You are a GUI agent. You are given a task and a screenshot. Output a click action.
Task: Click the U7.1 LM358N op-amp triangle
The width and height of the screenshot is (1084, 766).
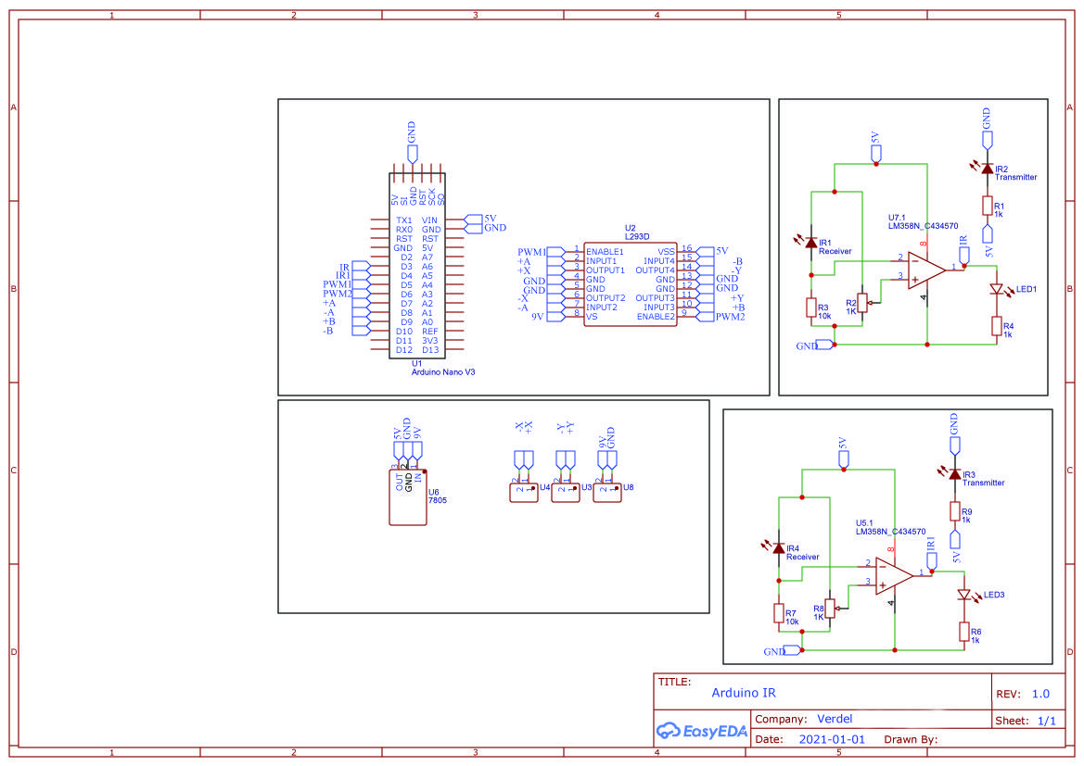tap(926, 270)
